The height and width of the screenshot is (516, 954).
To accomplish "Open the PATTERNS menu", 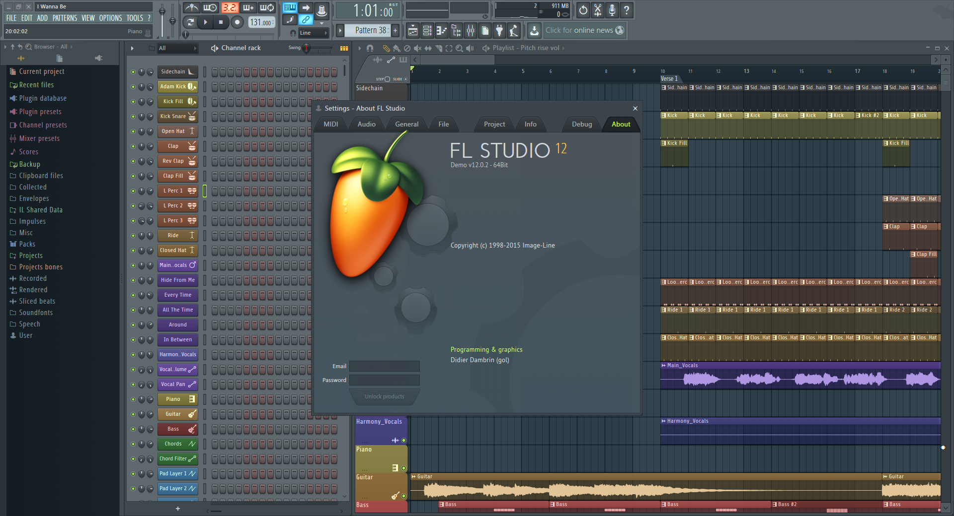I will click(65, 18).
